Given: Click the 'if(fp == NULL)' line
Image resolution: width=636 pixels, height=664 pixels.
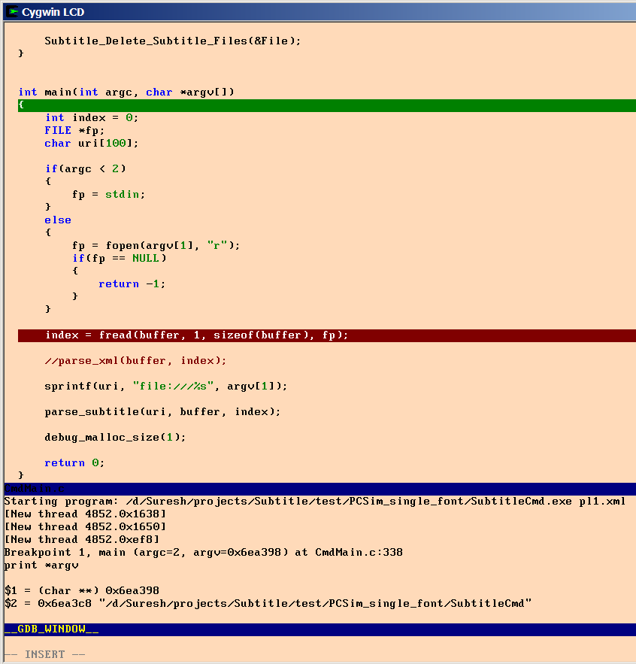Looking at the screenshot, I should tap(120, 259).
